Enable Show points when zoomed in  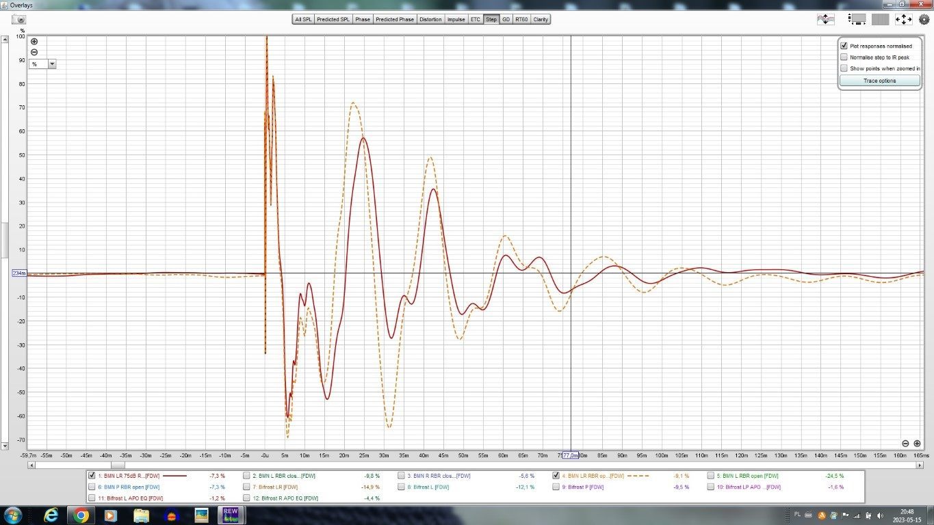pos(844,68)
